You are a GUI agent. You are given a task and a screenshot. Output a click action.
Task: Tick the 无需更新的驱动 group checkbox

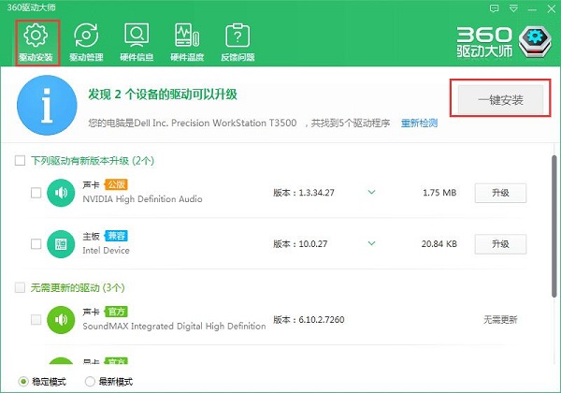click(x=20, y=287)
